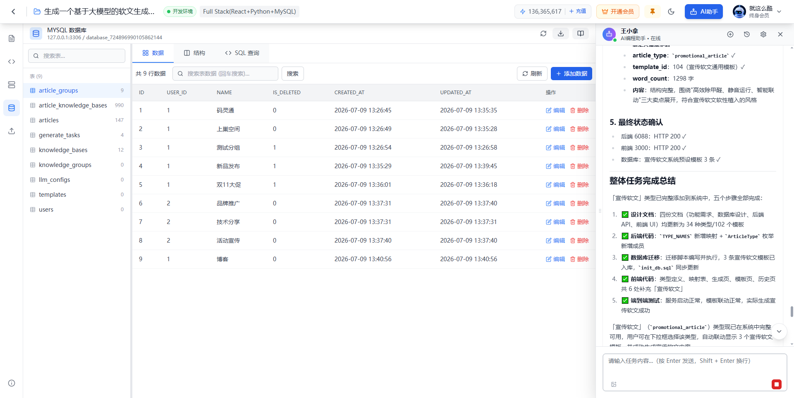Image resolution: width=794 pixels, height=398 pixels.
Task: Click the 搜索 button
Action: 293,74
